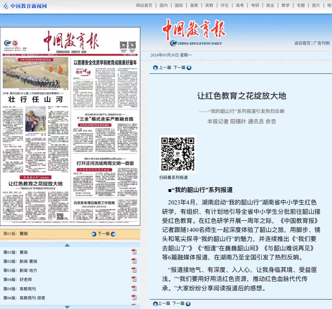The image size is (332, 309).
Task: Click the 返回首页 link
Action: pyautogui.click(x=302, y=43)
